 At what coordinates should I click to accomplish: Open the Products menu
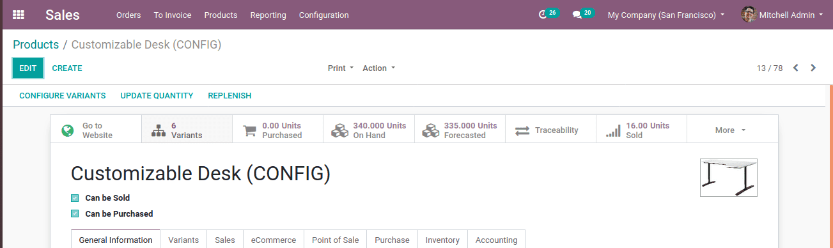tap(221, 15)
